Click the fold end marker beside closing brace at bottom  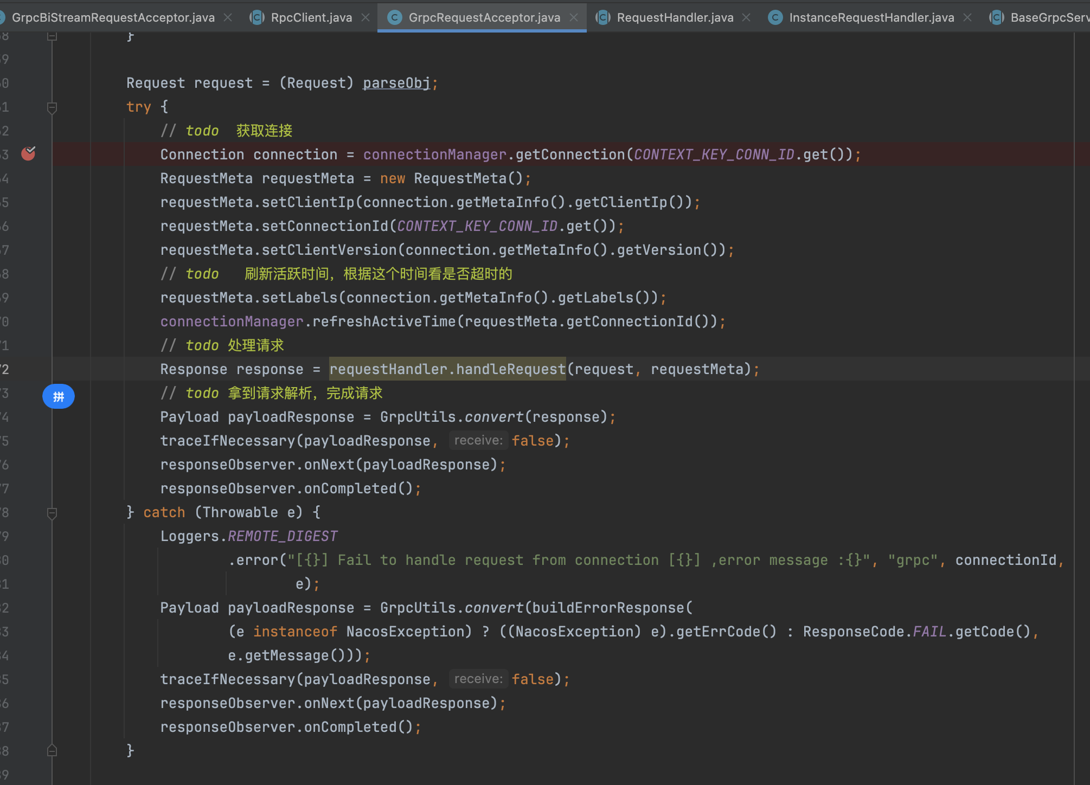(x=52, y=751)
